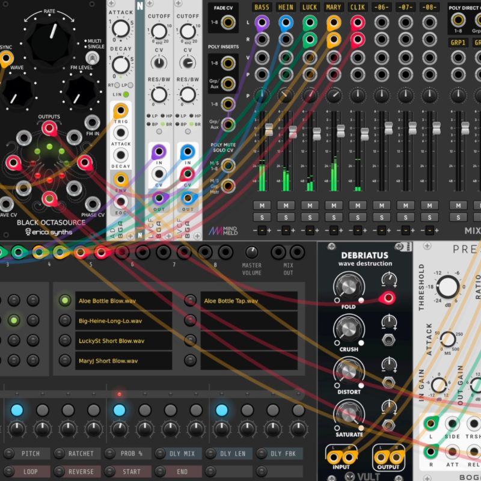
Task: Toggle the LP button on AD envelope
Action: click(x=130, y=85)
